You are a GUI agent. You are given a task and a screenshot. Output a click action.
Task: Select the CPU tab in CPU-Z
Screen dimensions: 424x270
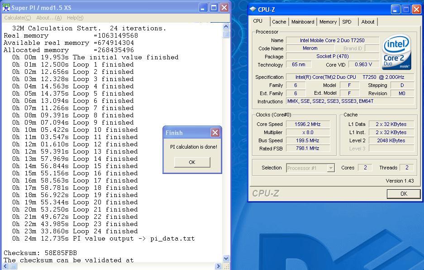click(x=257, y=21)
